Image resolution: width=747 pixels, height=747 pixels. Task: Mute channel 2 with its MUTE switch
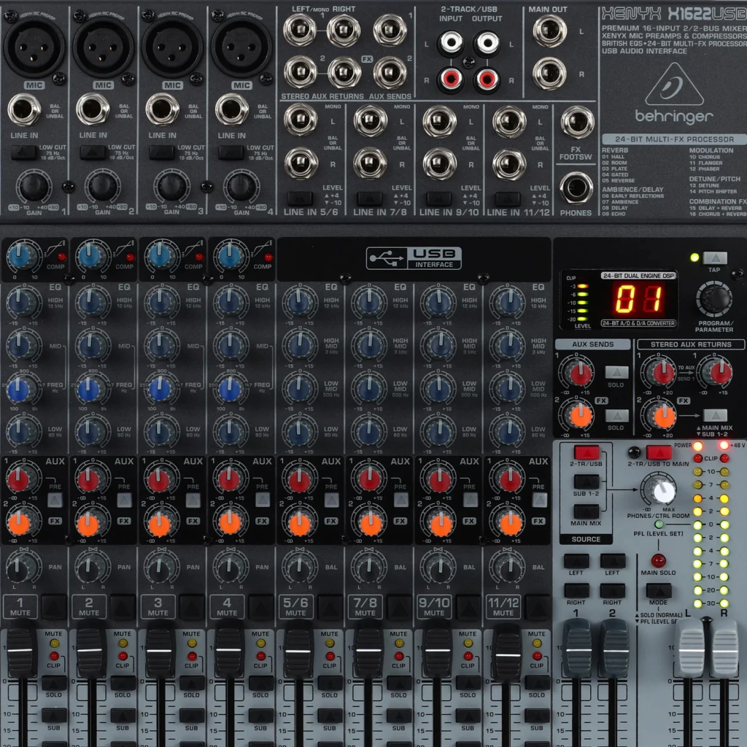tap(123, 606)
